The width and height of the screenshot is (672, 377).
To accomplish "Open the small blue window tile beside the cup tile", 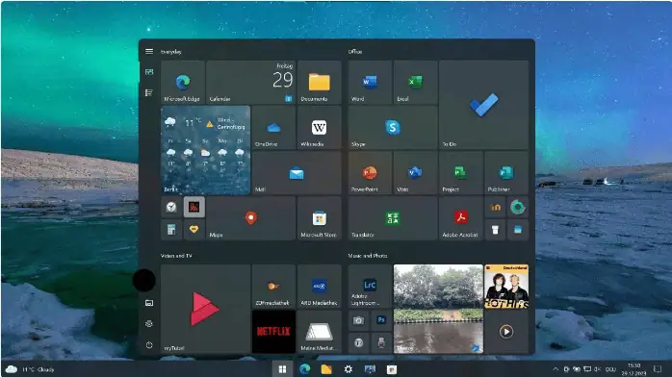I will click(x=518, y=230).
